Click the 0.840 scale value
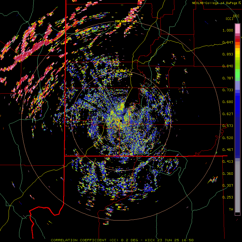The image size is (242, 242). pos(228,66)
